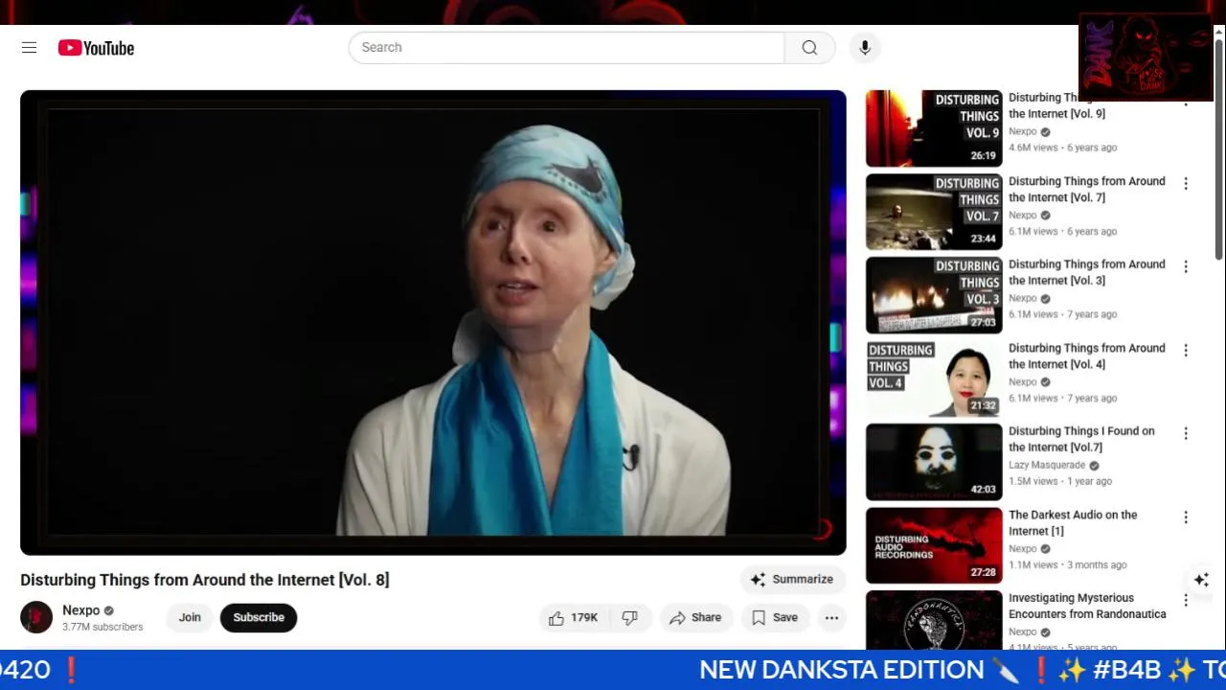Open Disturbing Things Vol. 3 thumbnail

point(934,295)
